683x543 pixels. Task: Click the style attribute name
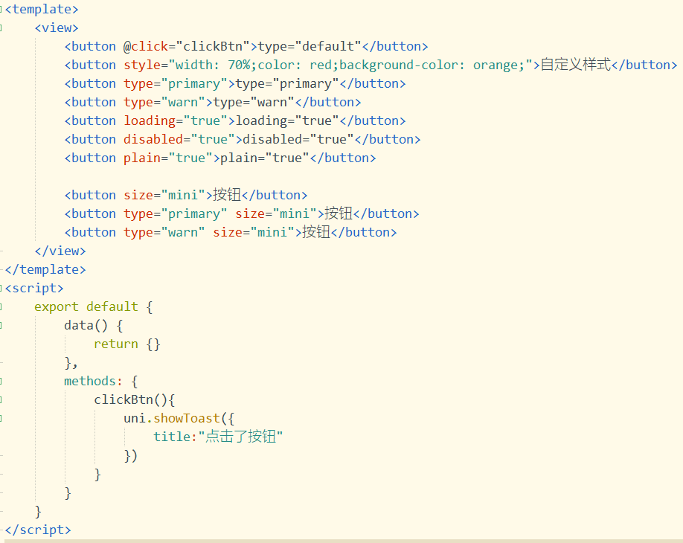(142, 65)
